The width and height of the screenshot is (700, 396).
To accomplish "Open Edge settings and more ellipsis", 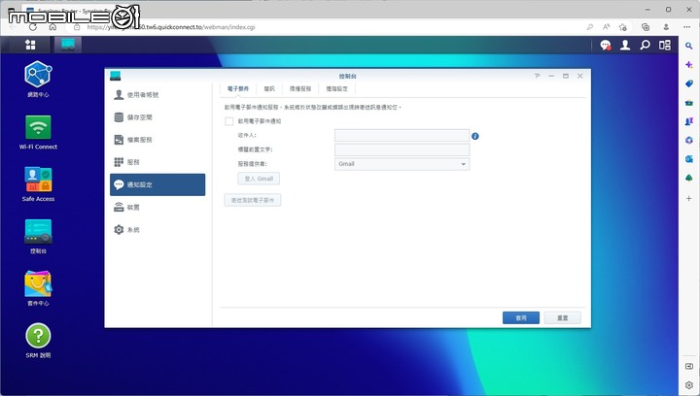I will pos(686,27).
